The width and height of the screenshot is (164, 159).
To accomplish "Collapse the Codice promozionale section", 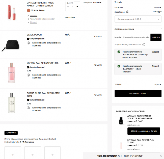I will point(161,29).
